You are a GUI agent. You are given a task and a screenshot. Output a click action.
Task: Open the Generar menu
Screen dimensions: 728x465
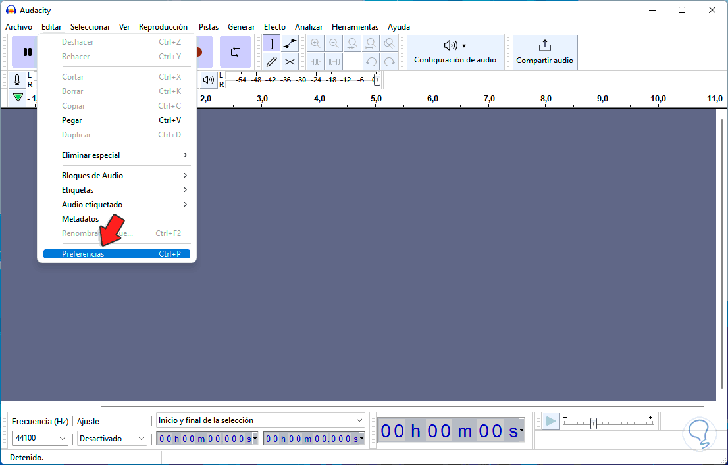pyautogui.click(x=241, y=27)
